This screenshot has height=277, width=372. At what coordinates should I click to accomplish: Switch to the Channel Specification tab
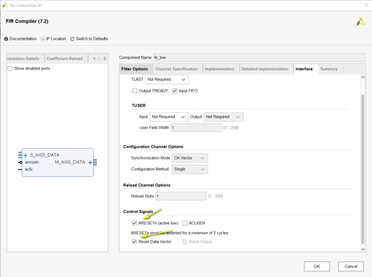[176, 69]
